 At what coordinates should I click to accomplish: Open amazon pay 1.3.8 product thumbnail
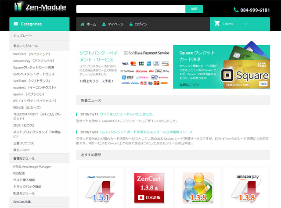tap(246, 189)
